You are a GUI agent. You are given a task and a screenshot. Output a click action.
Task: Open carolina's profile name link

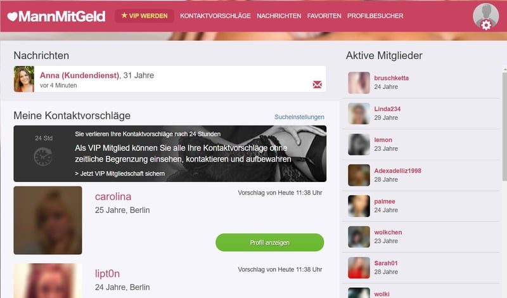pos(113,197)
